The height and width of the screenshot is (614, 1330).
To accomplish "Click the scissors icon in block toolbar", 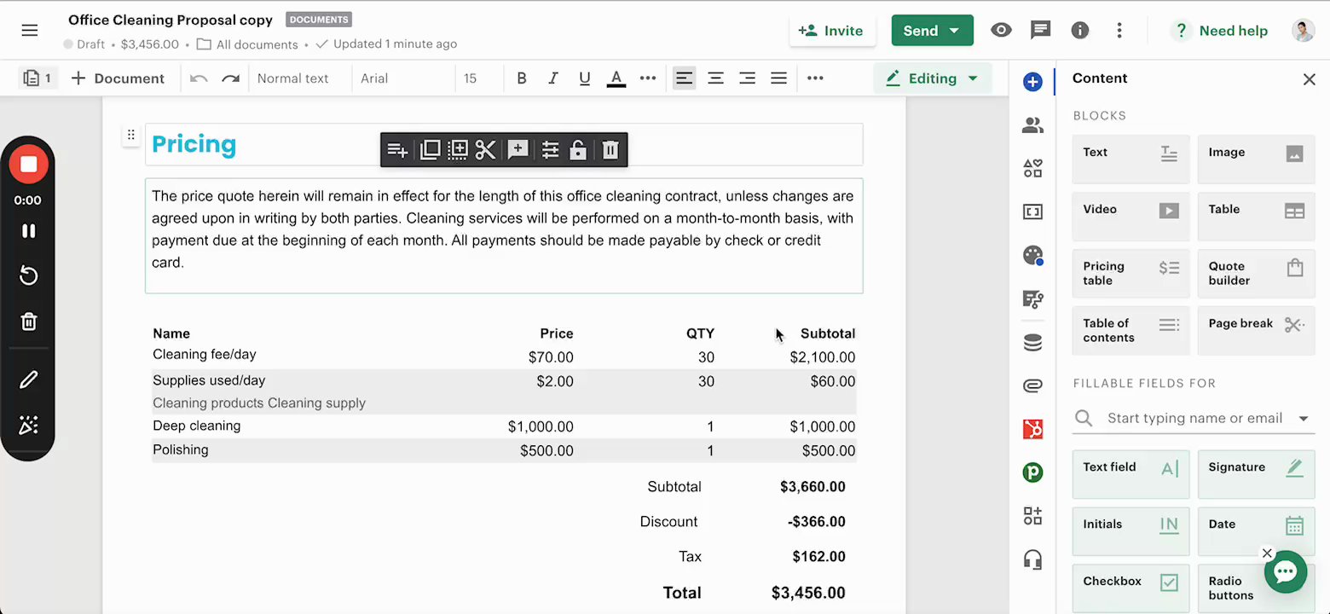I will 486,150.
